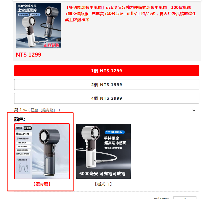The image size is (213, 199).
Task: Collapse the 第 1 件 section chevron
Action: 194,110
